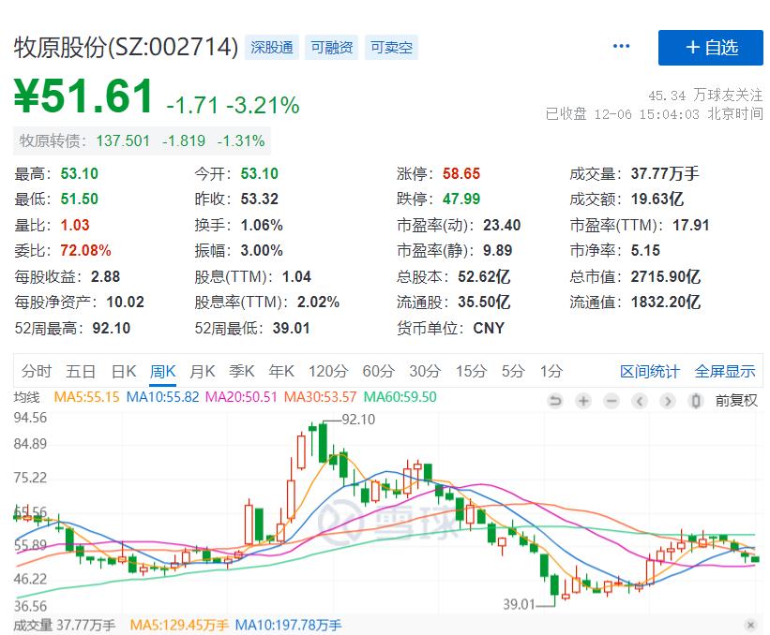Switch to 60分 chart tab
The height and width of the screenshot is (635, 770).
(x=378, y=371)
